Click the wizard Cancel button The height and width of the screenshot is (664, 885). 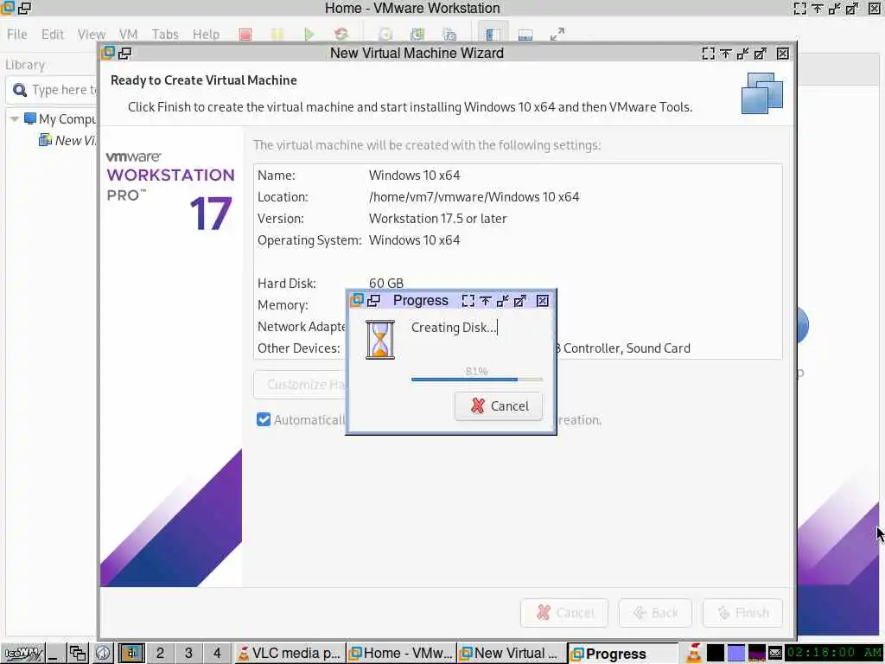(x=564, y=613)
